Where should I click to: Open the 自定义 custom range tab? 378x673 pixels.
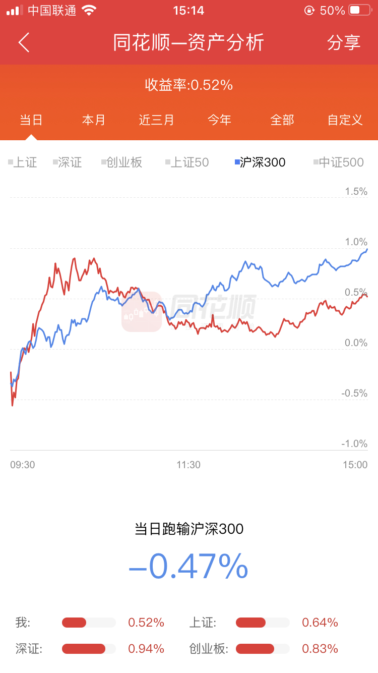pyautogui.click(x=345, y=120)
